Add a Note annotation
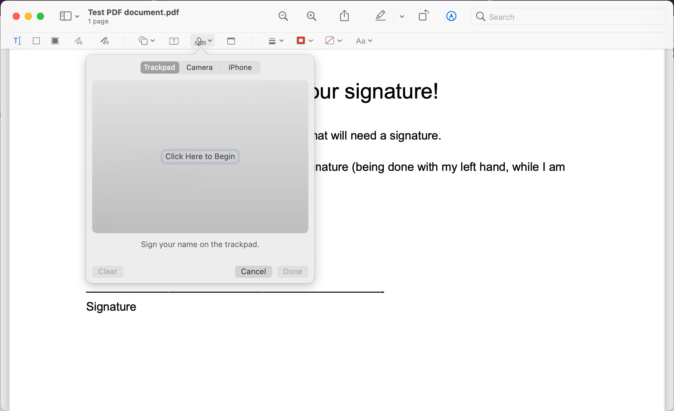Viewport: 674px width, 411px height. click(x=231, y=41)
